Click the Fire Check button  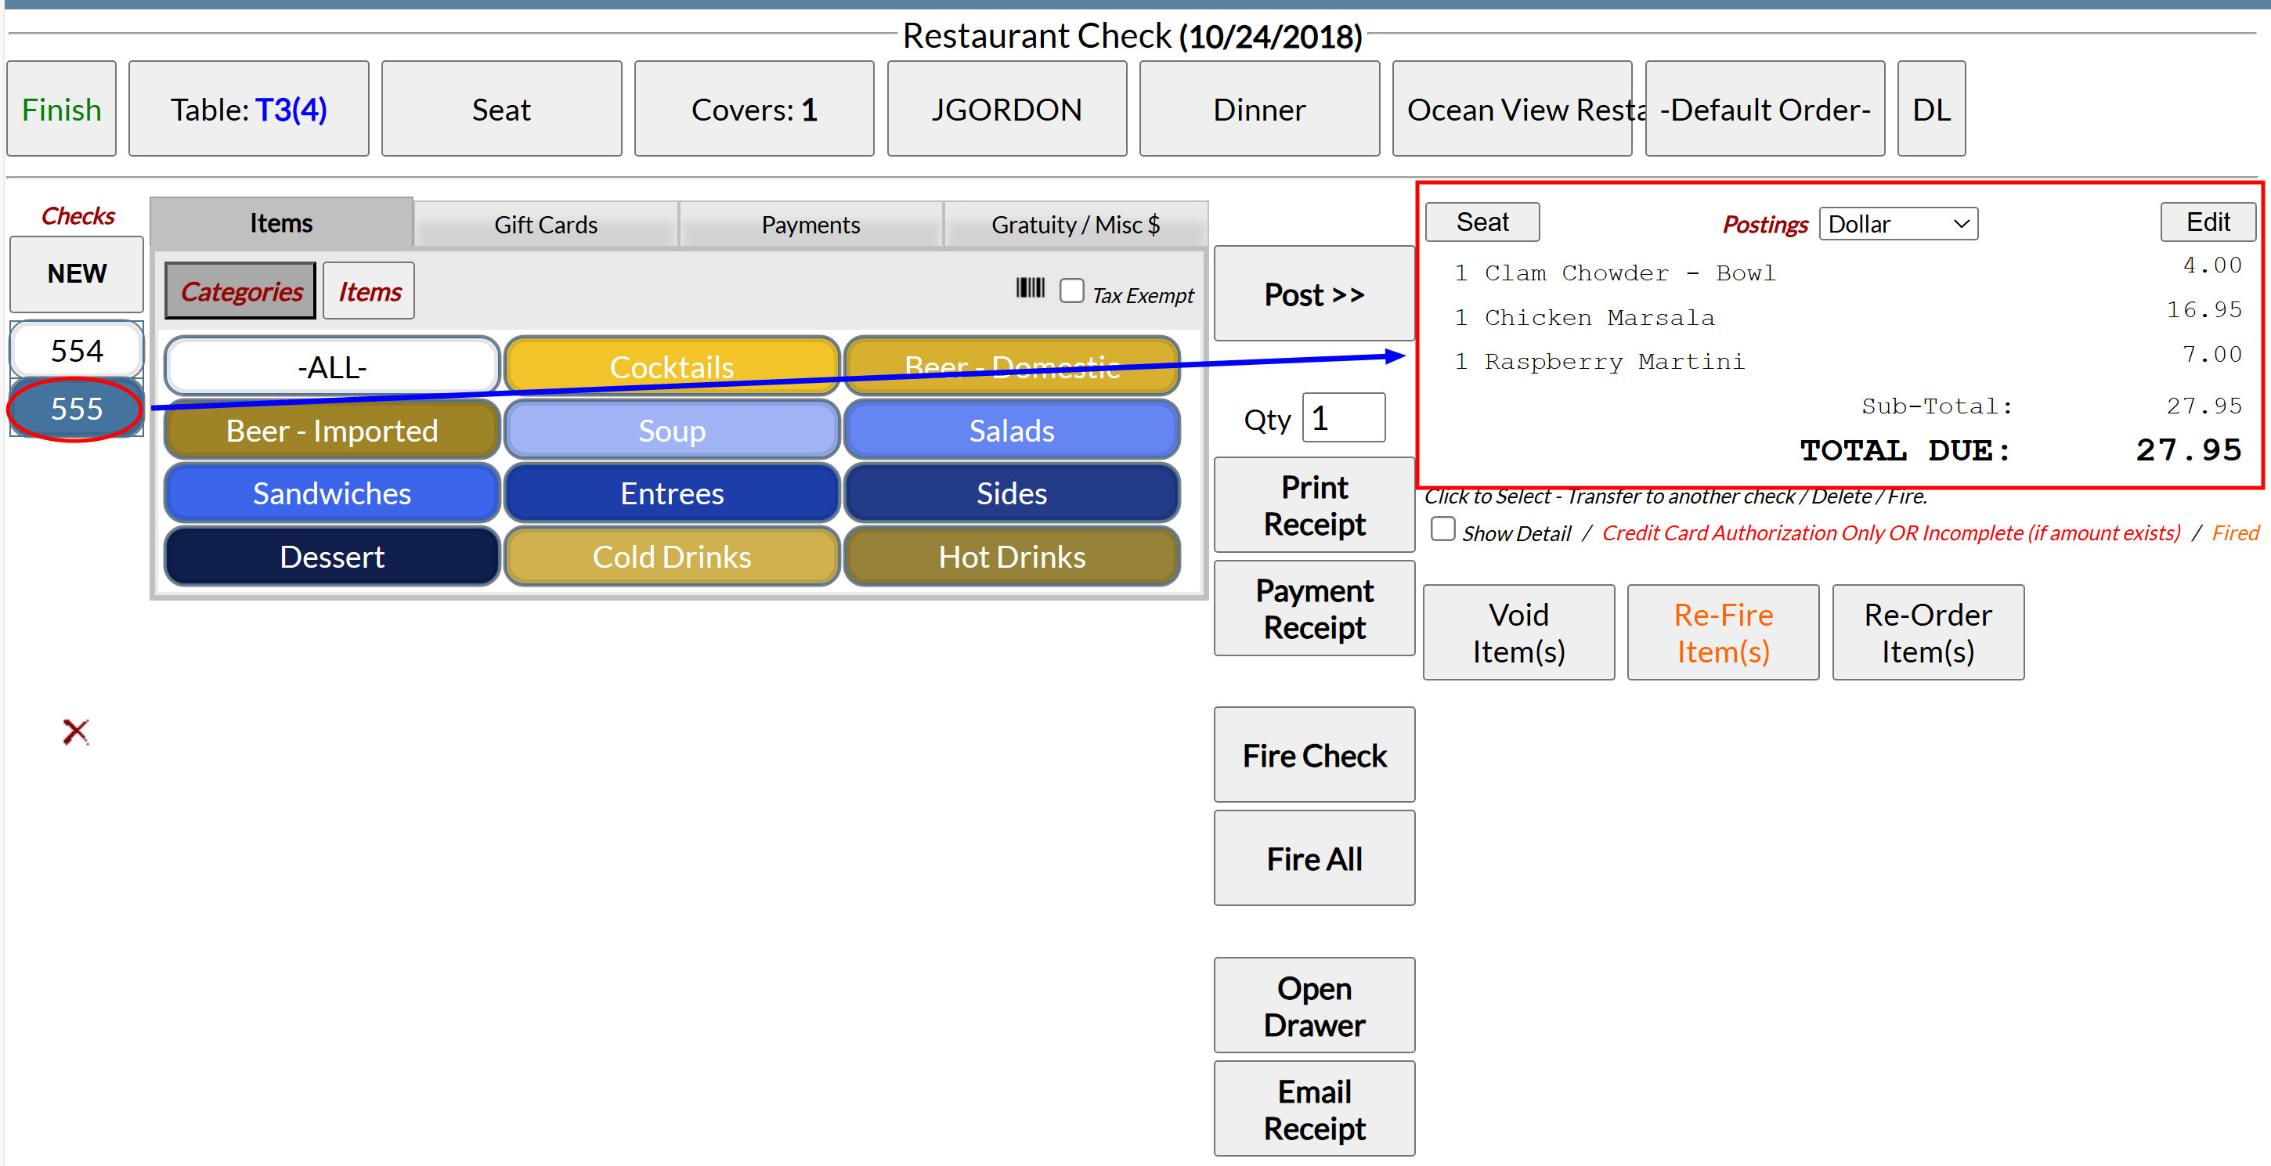(1315, 756)
